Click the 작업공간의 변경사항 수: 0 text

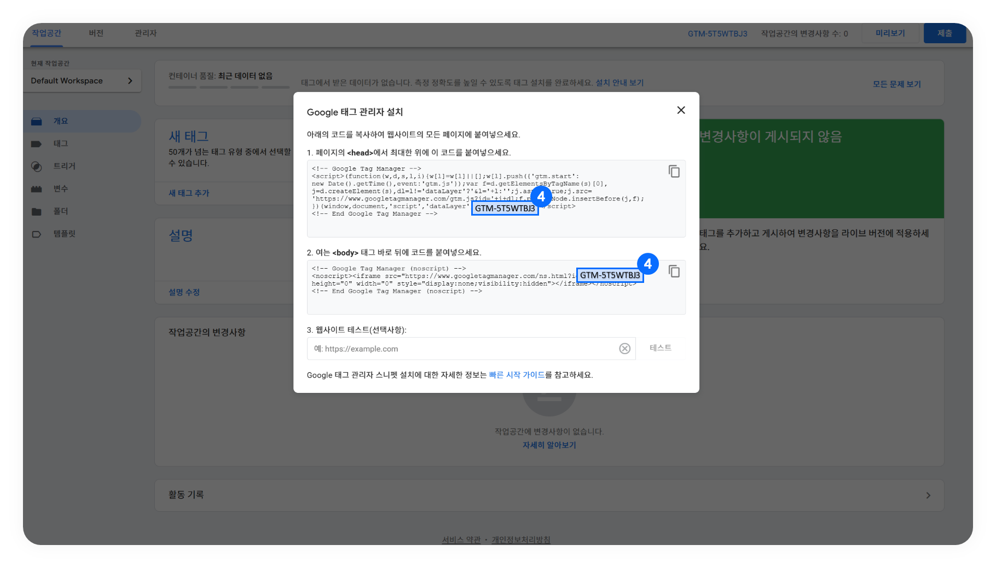pos(804,34)
